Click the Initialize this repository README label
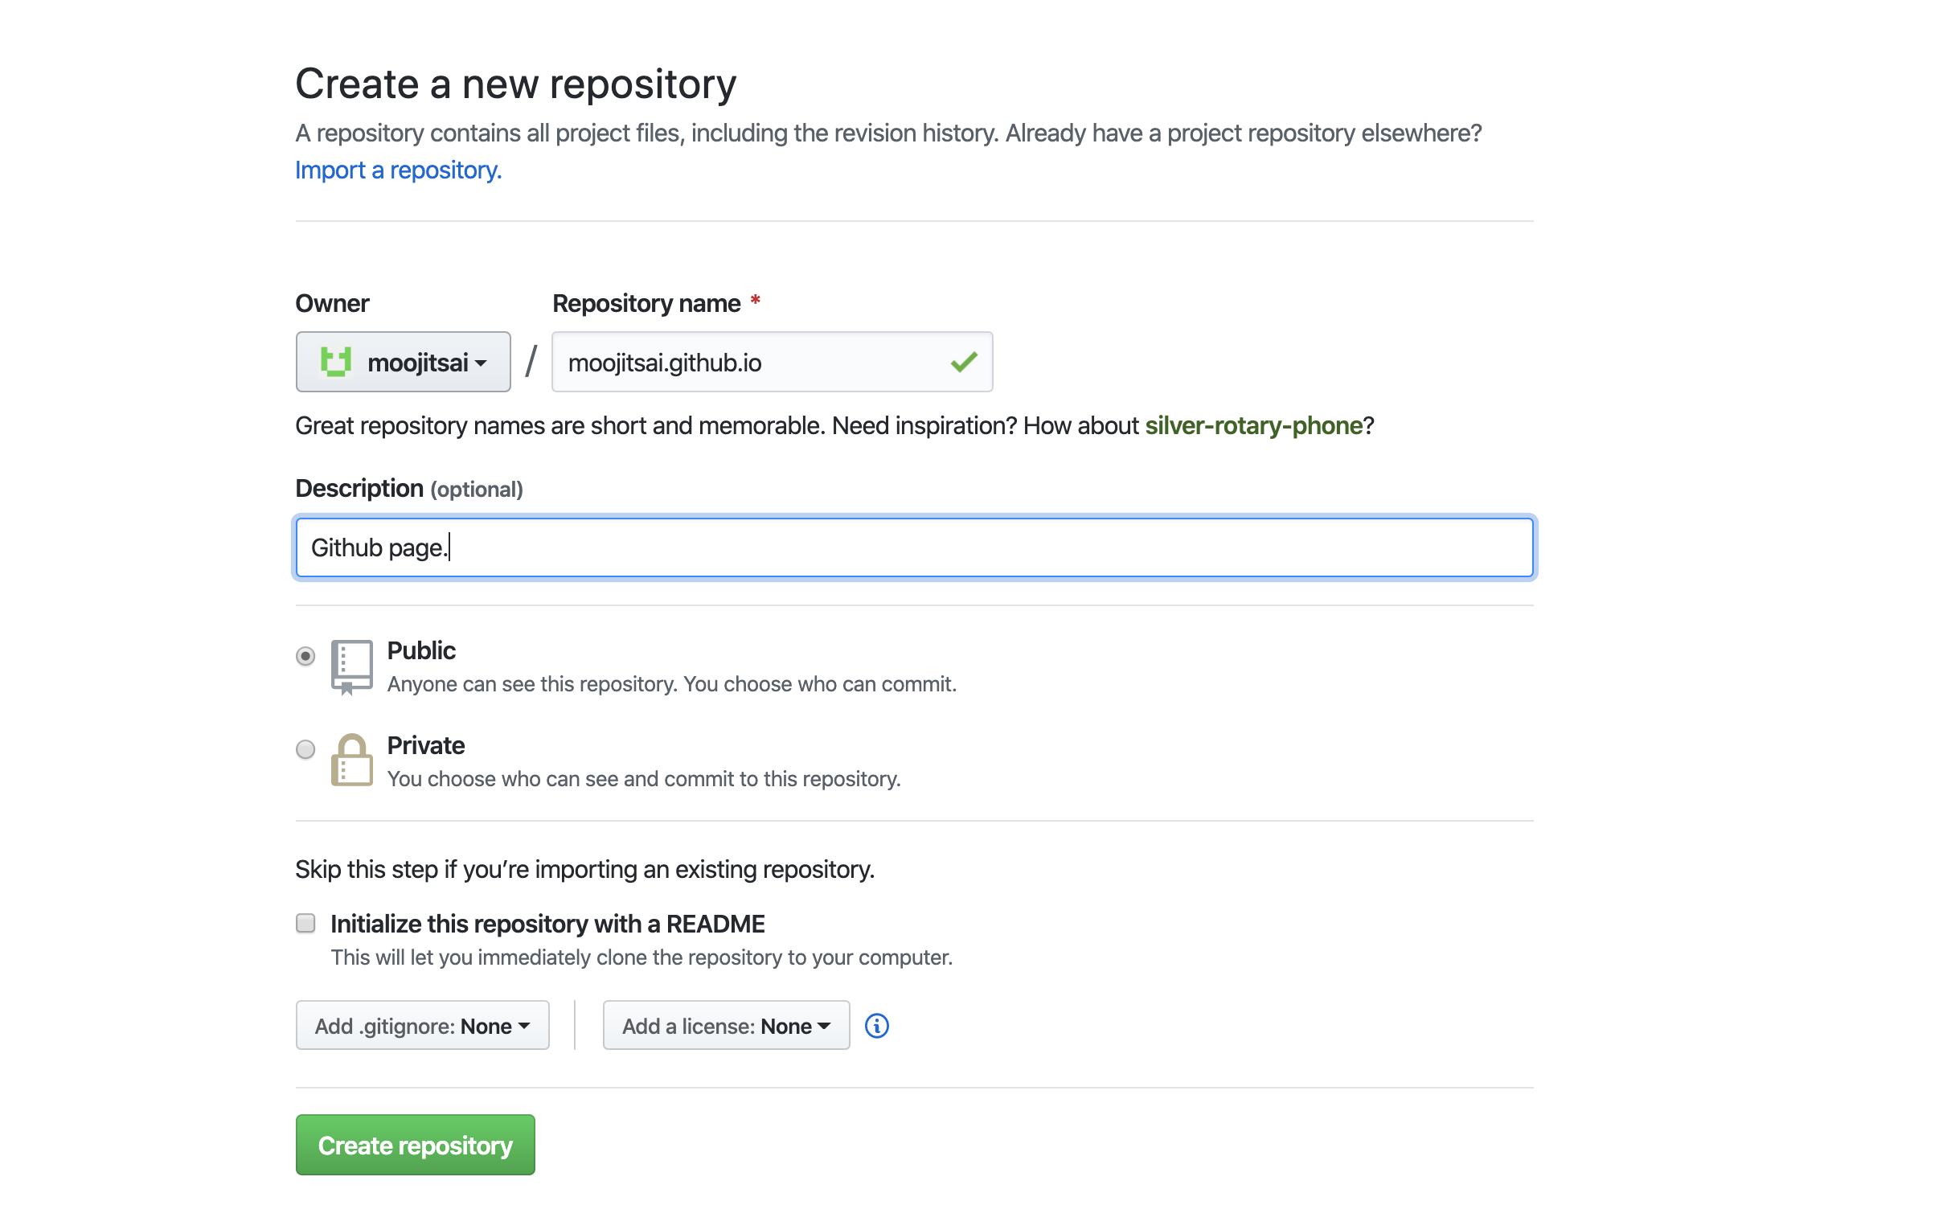1947x1230 pixels. tap(547, 924)
